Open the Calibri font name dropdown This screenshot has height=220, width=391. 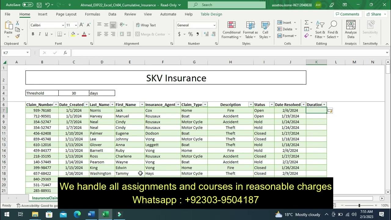[x=63, y=25]
